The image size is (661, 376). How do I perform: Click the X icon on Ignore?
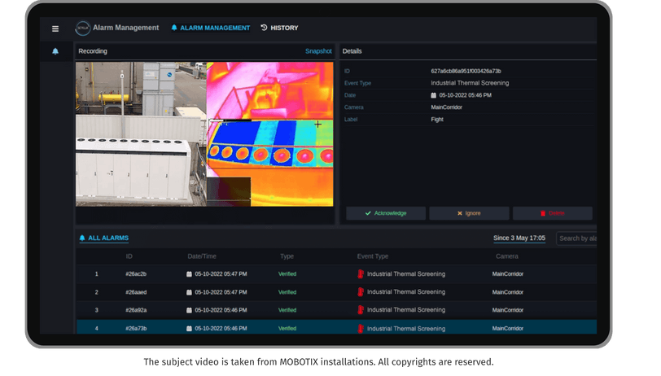(460, 213)
